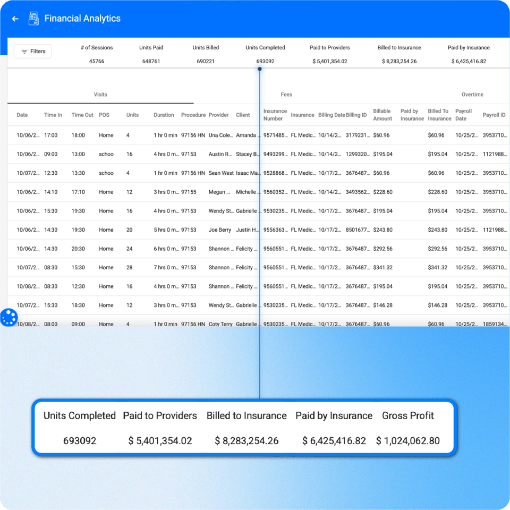Click the back arrow in the header
The height and width of the screenshot is (510, 510).
(14, 19)
